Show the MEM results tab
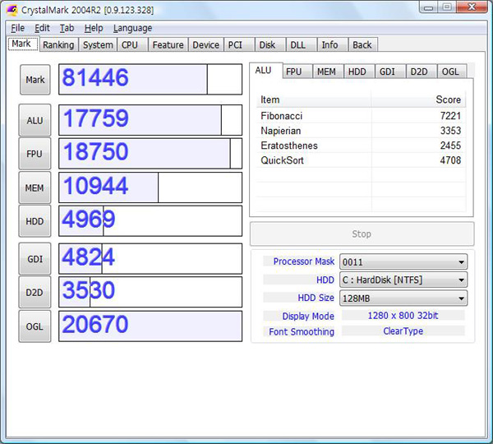 tap(328, 72)
